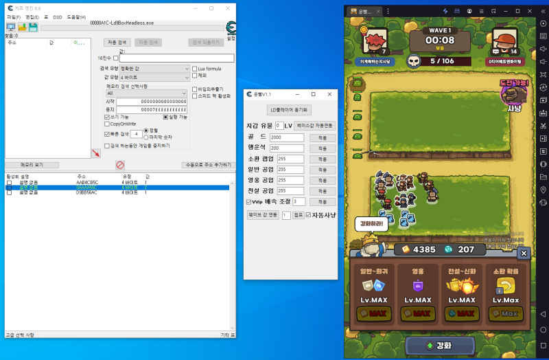Open the D3D menu

(58, 16)
